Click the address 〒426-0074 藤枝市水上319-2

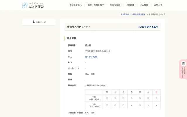[x=98, y=51]
